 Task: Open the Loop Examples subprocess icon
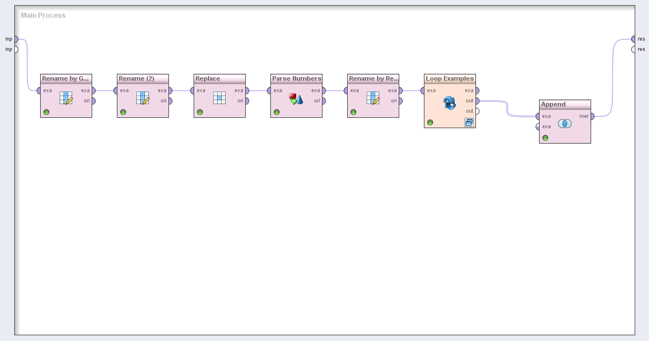[x=469, y=122]
